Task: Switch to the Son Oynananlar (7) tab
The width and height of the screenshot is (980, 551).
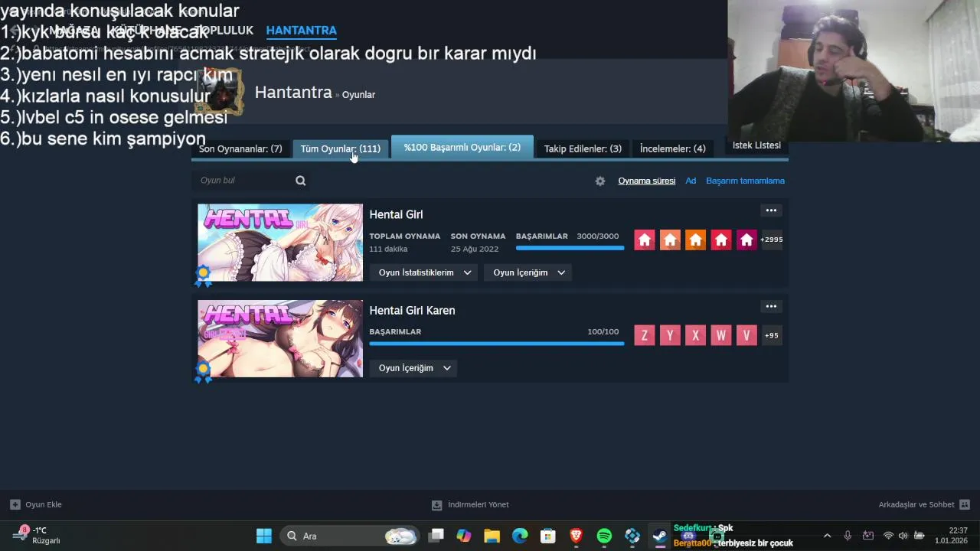Action: click(240, 148)
